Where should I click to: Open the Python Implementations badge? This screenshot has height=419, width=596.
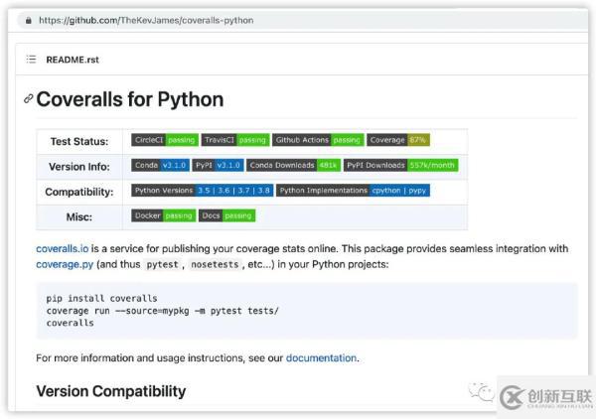(353, 191)
